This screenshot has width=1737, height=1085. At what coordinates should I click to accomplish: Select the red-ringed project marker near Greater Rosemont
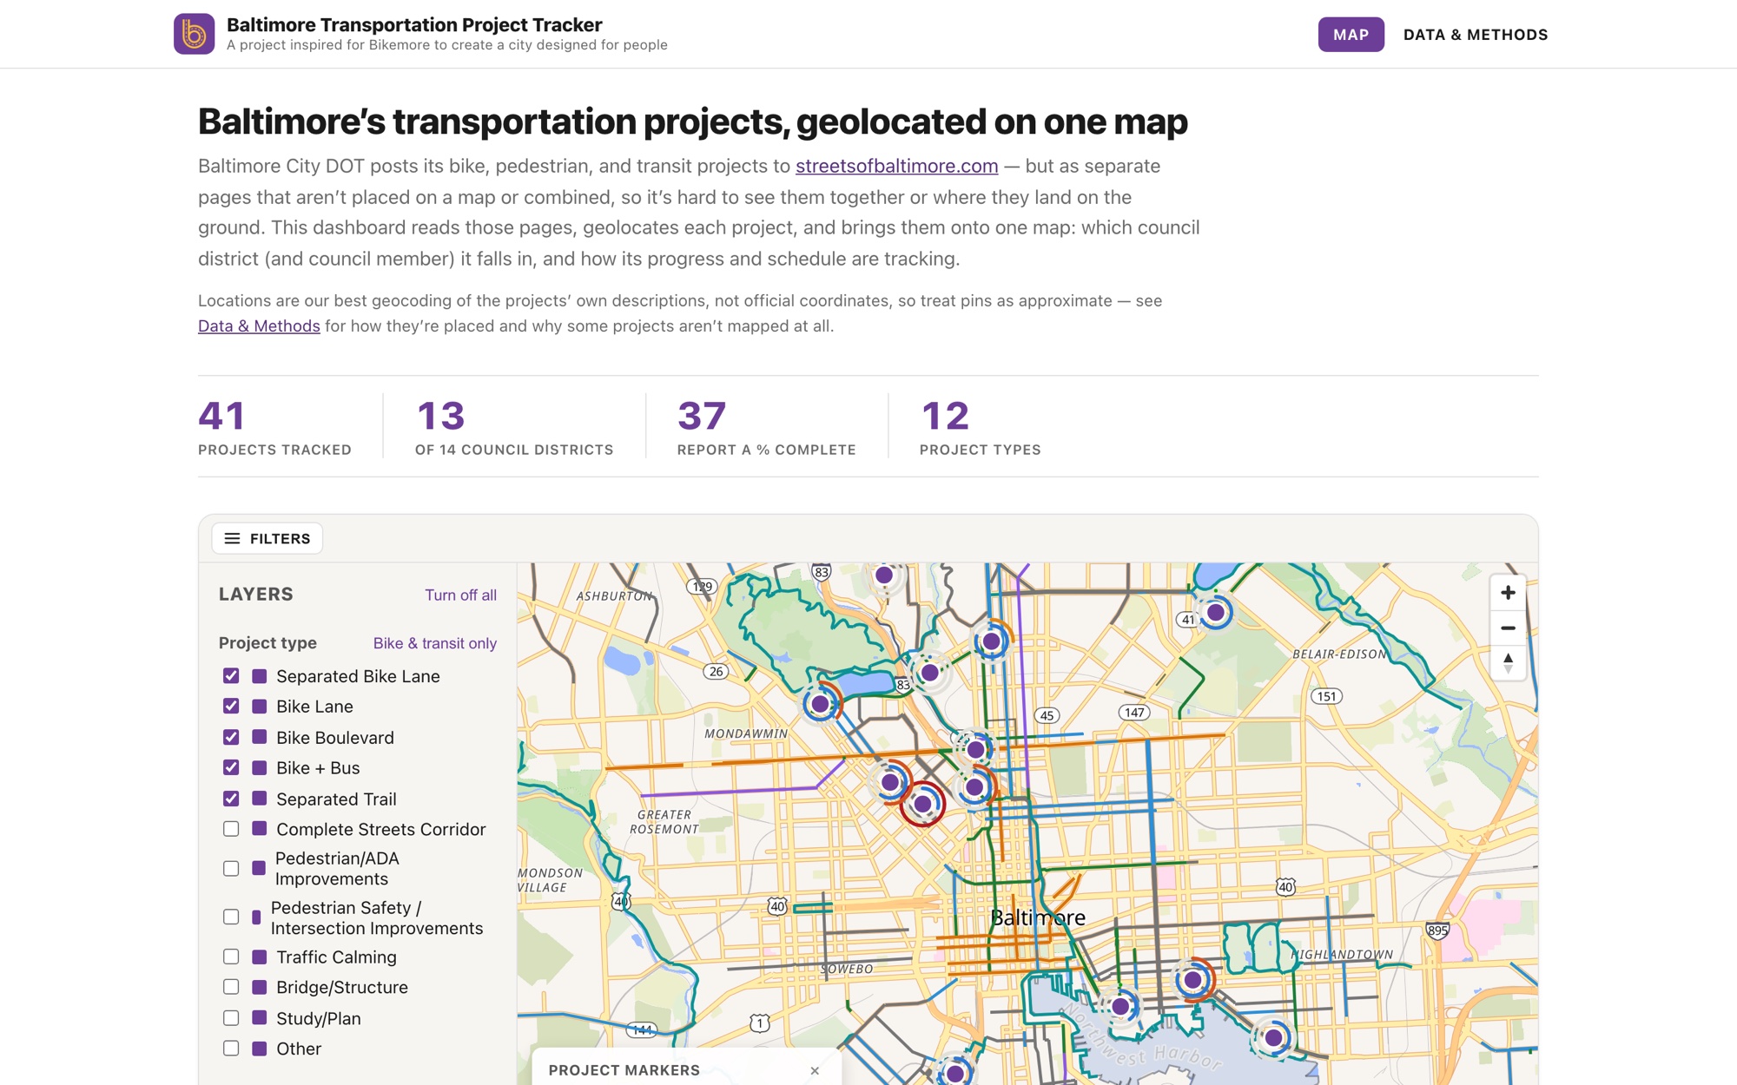[922, 804]
